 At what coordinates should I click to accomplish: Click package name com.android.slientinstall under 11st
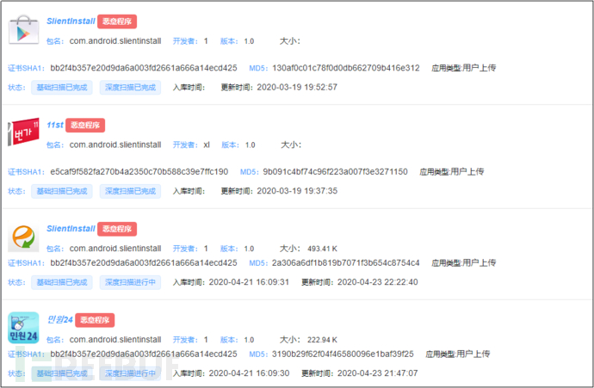(115, 145)
